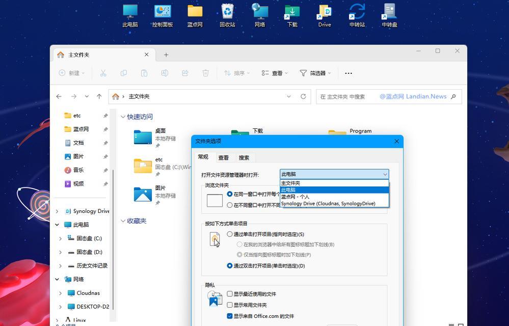Go up one folder level
This screenshot has width=509, height=326.
[99, 96]
